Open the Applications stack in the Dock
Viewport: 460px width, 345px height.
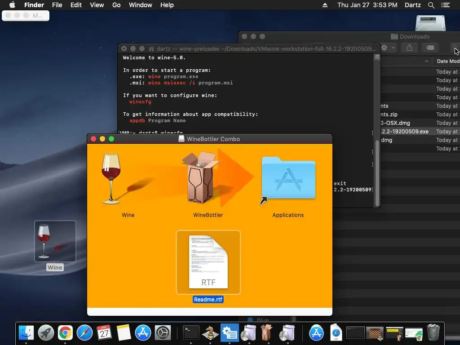(x=316, y=333)
